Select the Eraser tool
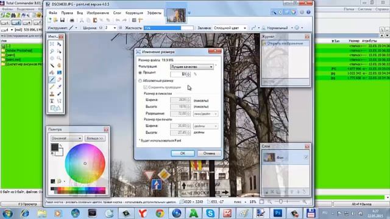Image resolution: width=390 pixels, height=219 pixels. coord(59,80)
